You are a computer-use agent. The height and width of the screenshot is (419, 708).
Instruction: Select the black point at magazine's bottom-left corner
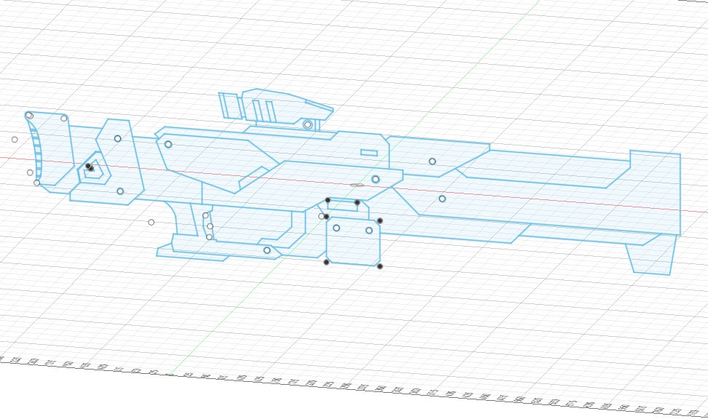point(326,262)
